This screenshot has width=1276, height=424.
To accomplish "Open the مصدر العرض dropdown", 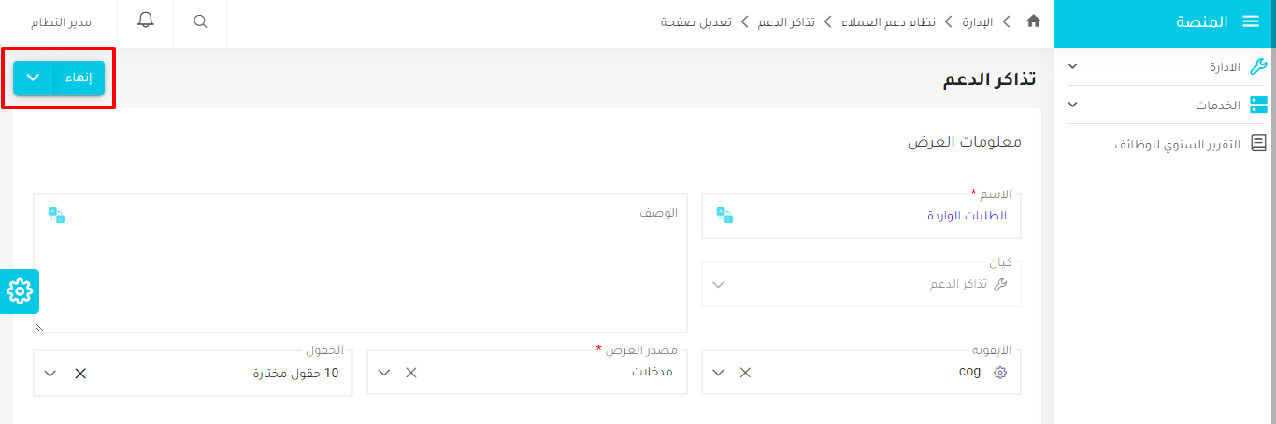I will [x=383, y=373].
